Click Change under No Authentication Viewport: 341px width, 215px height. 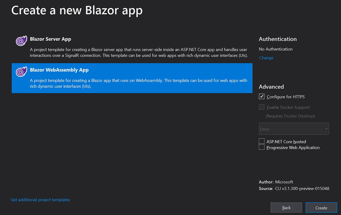(x=266, y=58)
